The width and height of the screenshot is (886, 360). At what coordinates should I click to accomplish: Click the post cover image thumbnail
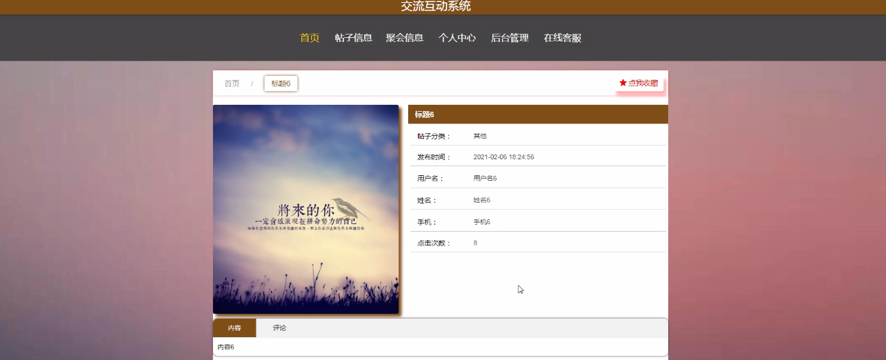[306, 209]
